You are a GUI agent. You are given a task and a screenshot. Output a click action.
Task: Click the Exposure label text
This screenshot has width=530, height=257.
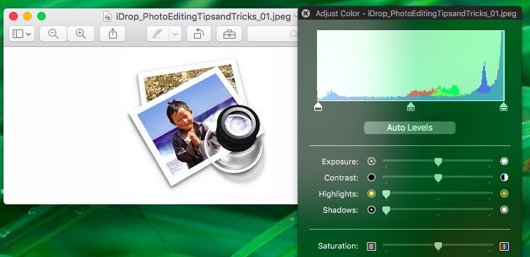[340, 162]
